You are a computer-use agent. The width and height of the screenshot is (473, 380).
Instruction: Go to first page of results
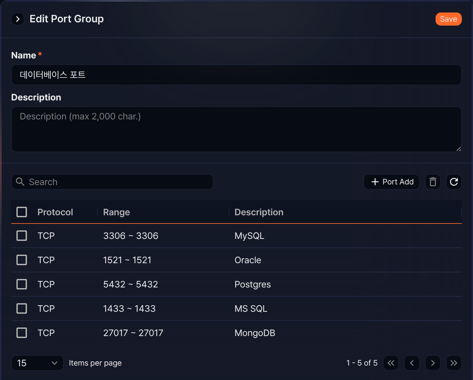(391, 363)
